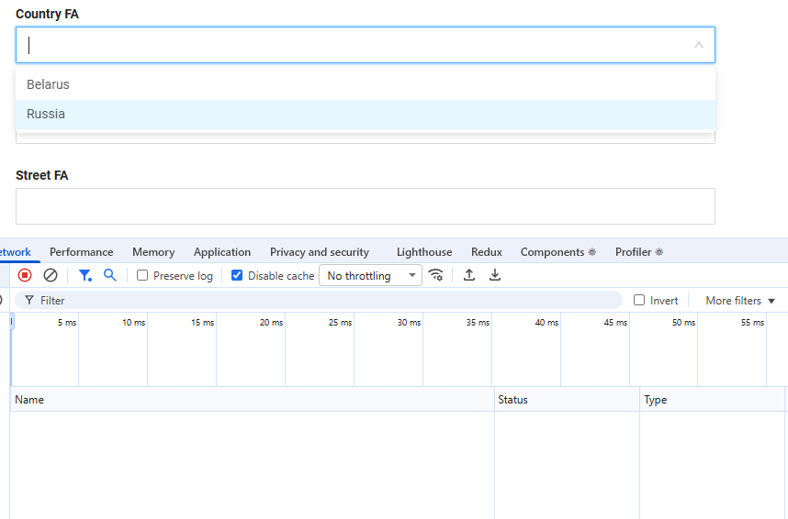
Task: Enable the Preserve log checkbox
Action: point(142,275)
